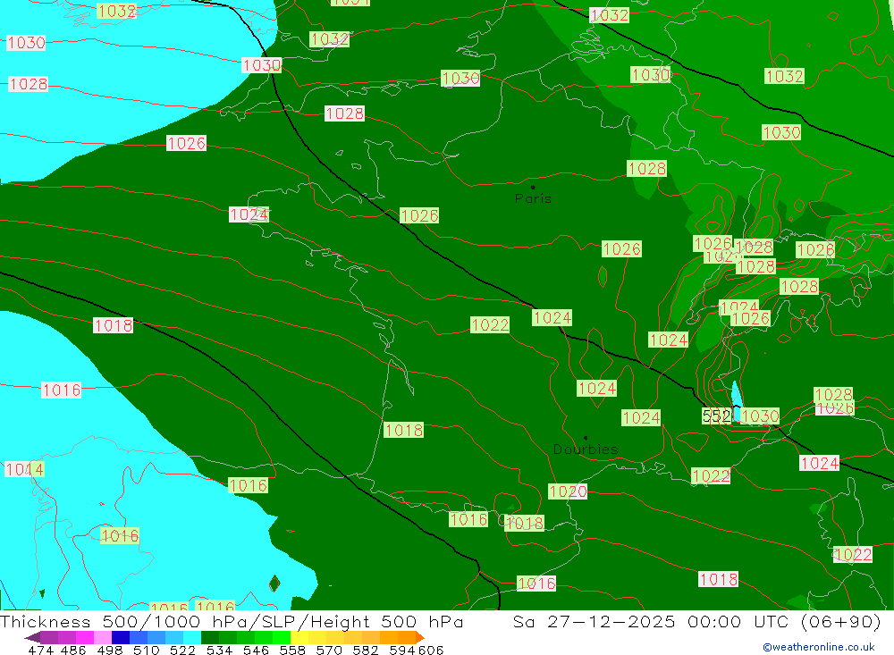Click the bright green legend swatch near 558

pos(282,637)
